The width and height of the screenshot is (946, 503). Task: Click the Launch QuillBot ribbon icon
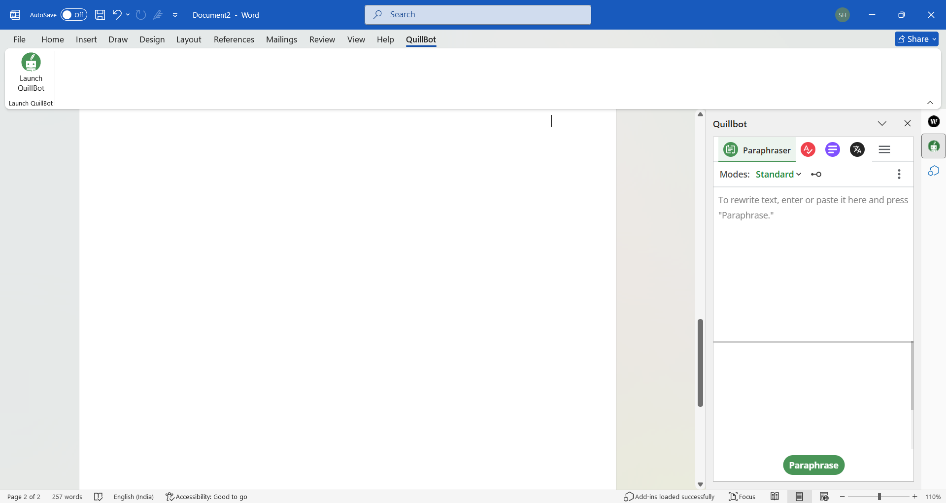31,72
